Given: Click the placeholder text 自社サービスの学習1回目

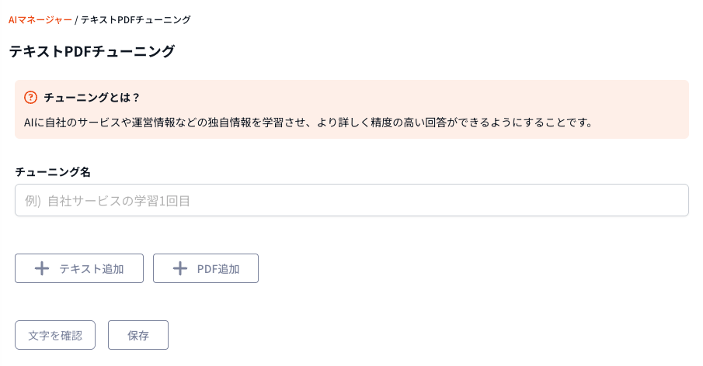Looking at the screenshot, I should coord(119,201).
